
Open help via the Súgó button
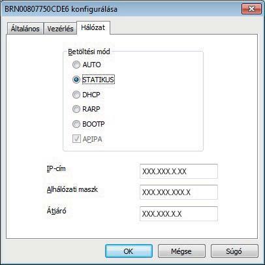point(234,251)
